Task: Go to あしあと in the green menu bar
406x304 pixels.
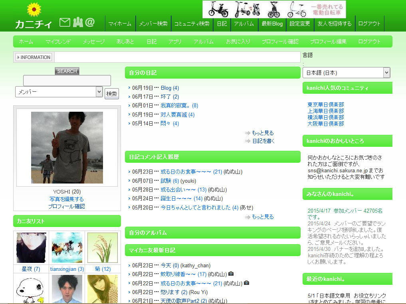Action: click(x=125, y=41)
